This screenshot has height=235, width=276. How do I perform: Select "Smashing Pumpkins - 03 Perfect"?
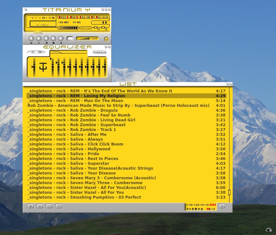[x=126, y=197]
